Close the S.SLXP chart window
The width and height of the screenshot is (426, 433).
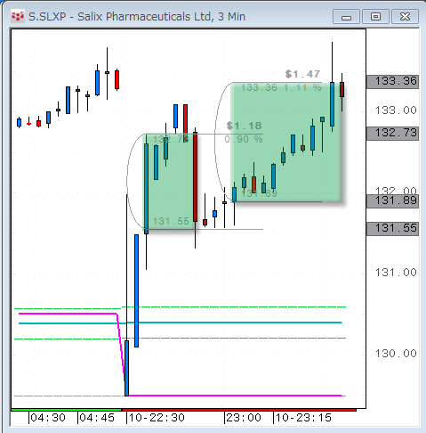point(405,17)
